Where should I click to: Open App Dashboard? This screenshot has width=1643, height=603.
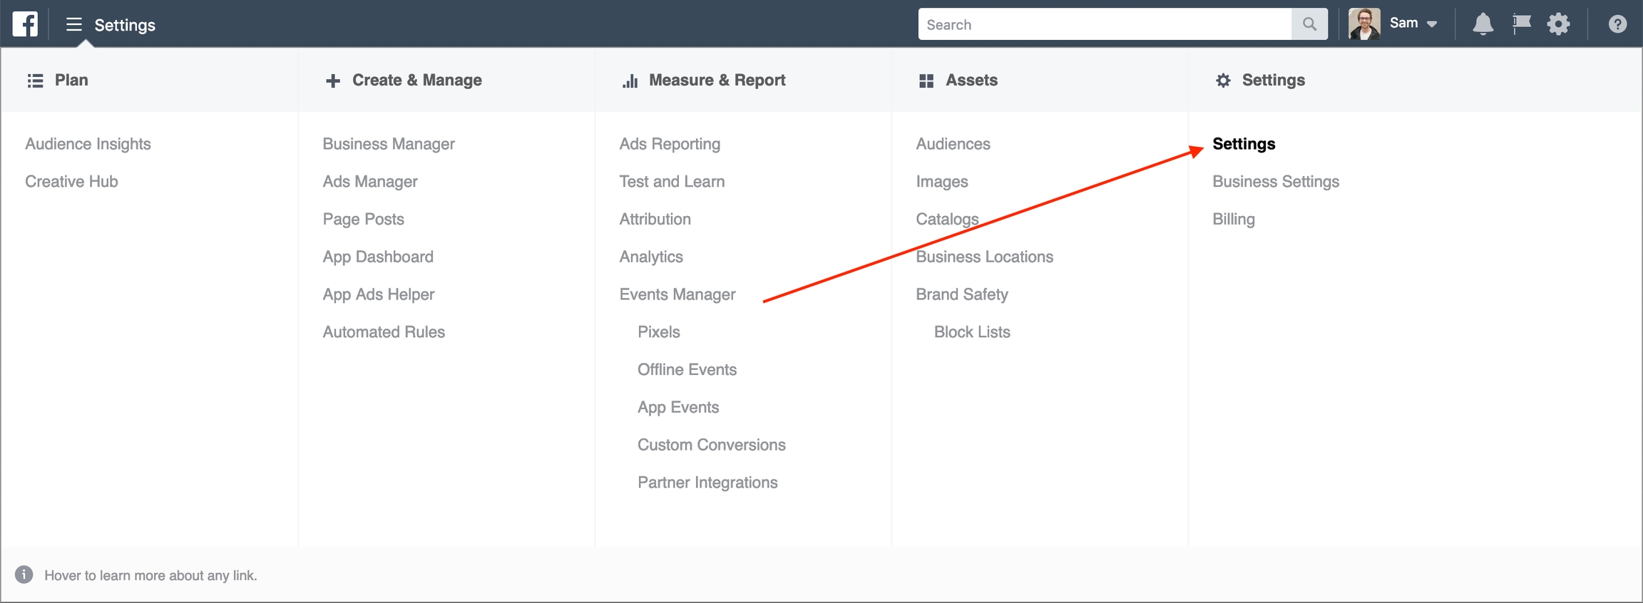(x=378, y=257)
